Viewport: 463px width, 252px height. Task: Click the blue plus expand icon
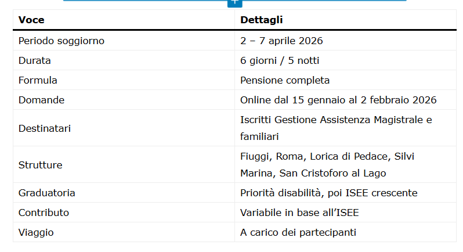click(x=234, y=2)
